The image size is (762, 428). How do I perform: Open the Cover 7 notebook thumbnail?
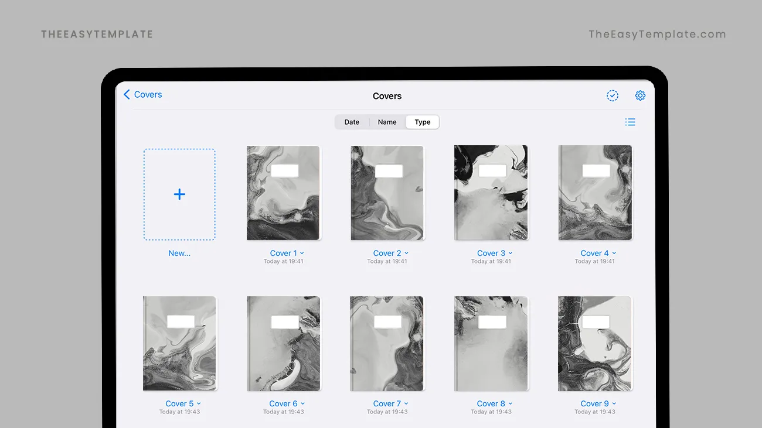(387, 344)
